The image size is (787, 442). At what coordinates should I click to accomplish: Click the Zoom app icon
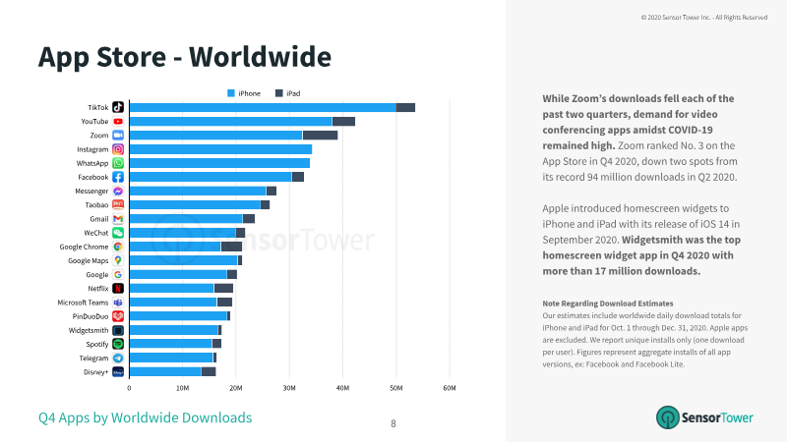coord(118,136)
